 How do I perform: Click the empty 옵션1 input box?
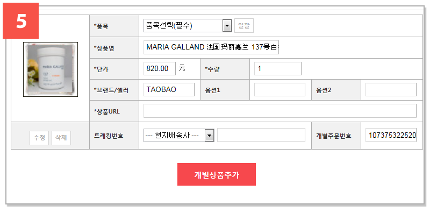tap(279, 90)
